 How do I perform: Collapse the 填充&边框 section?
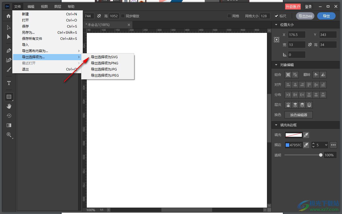[276, 125]
